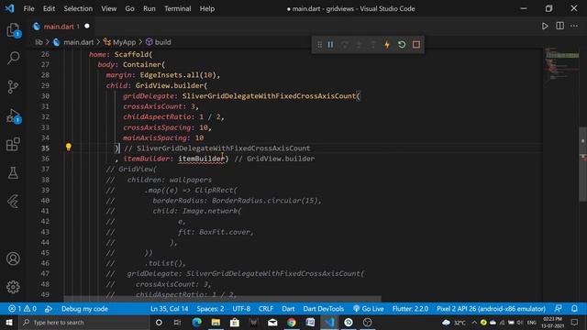This screenshot has width=587, height=330.
Task: Change language mode via Dart
Action: 288,309
